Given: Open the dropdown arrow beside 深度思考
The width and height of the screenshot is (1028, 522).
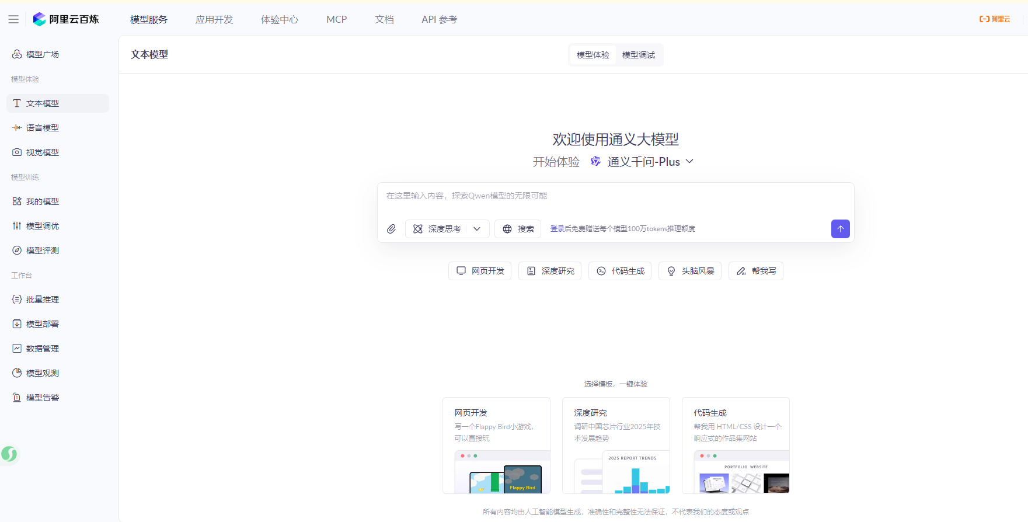Looking at the screenshot, I should [477, 229].
